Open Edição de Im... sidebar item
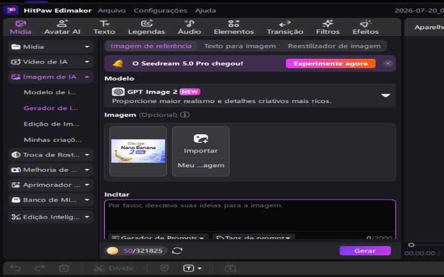 pos(52,124)
